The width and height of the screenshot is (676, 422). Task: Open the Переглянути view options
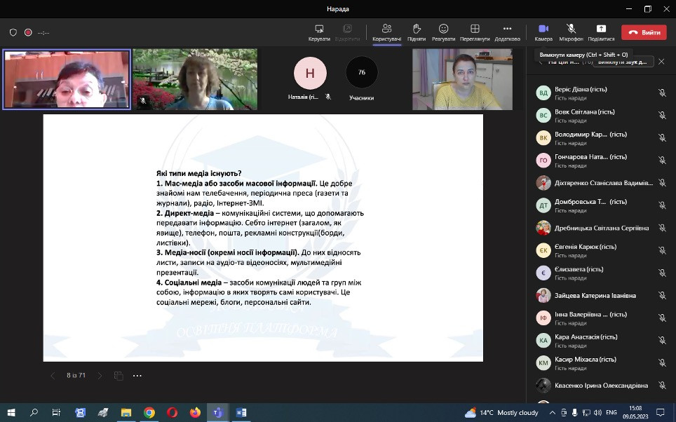pos(475,32)
